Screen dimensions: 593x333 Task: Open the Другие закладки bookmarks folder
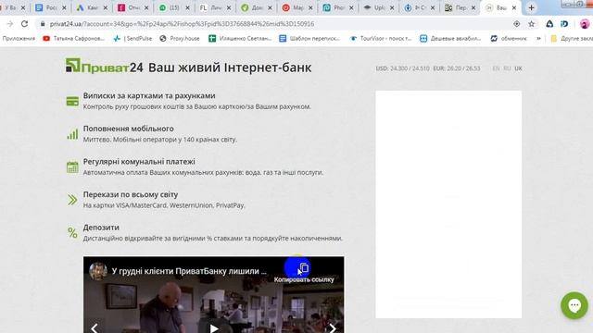click(571, 39)
